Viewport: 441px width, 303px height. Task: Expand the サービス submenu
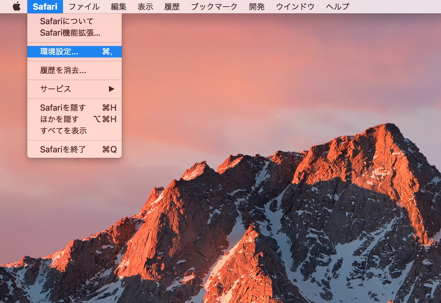(75, 89)
